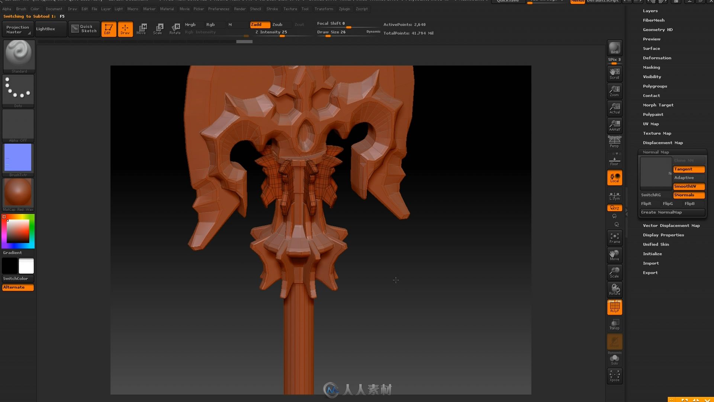Toggle the Zadd sculpting mode
The image size is (714, 402).
point(257,24)
